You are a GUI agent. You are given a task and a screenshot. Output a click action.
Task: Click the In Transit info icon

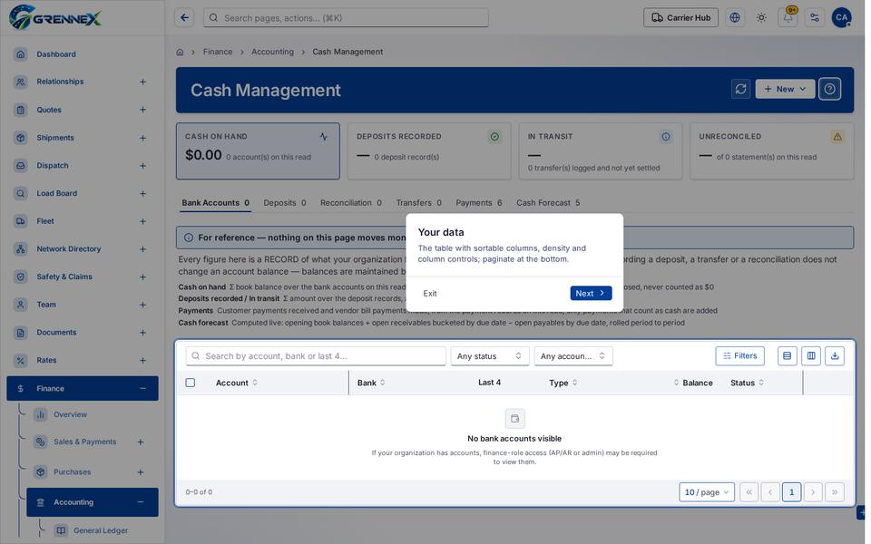665,137
